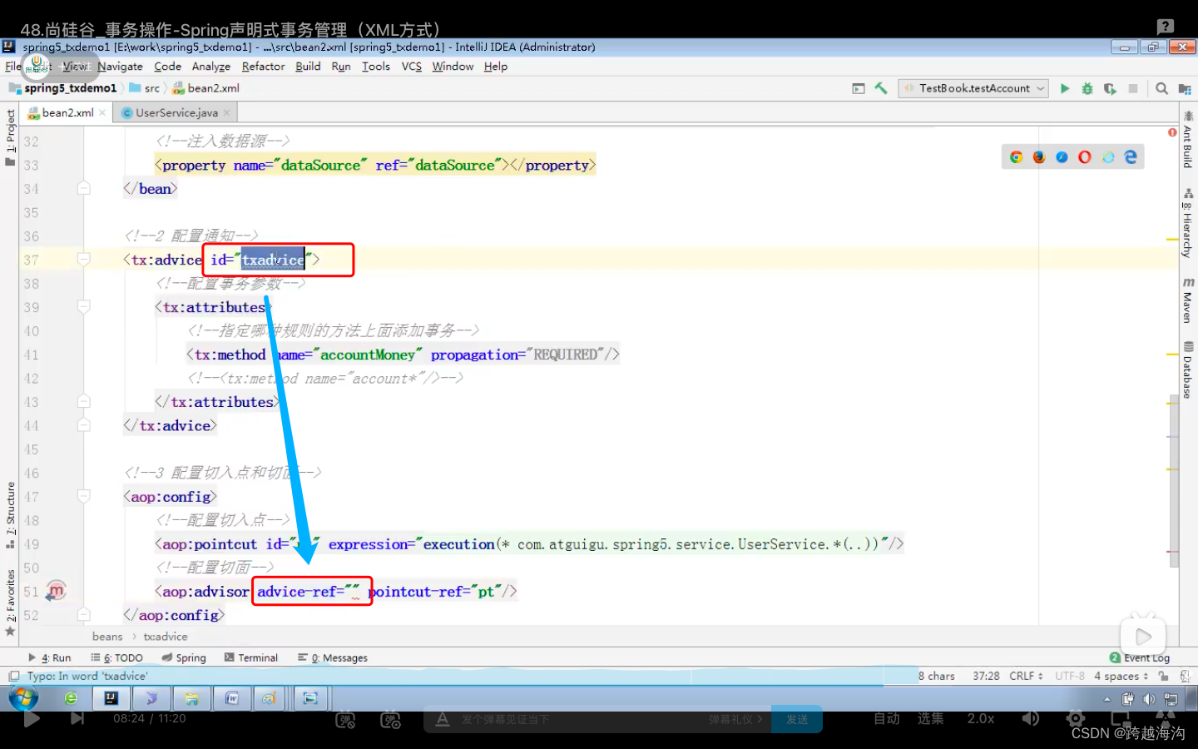Show hidden system tray icons arrow
The height and width of the screenshot is (749, 1198).
(x=1107, y=699)
